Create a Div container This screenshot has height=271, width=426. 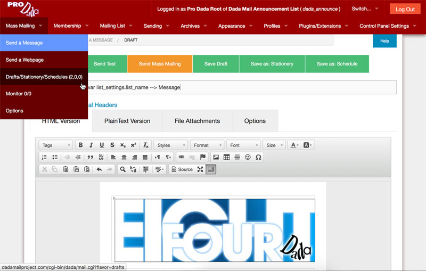coord(101,157)
